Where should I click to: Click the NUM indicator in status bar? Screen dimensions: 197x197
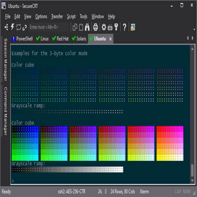point(187,192)
